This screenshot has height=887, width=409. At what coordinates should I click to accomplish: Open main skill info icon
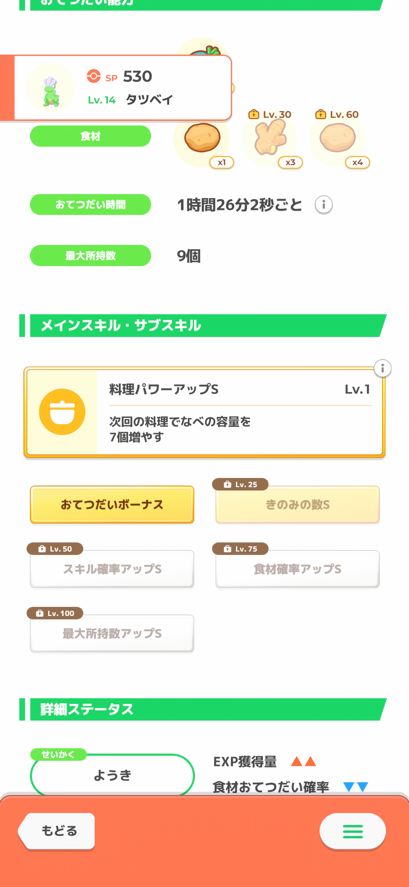pyautogui.click(x=382, y=368)
